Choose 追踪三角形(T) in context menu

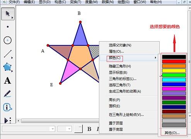pos(129,85)
